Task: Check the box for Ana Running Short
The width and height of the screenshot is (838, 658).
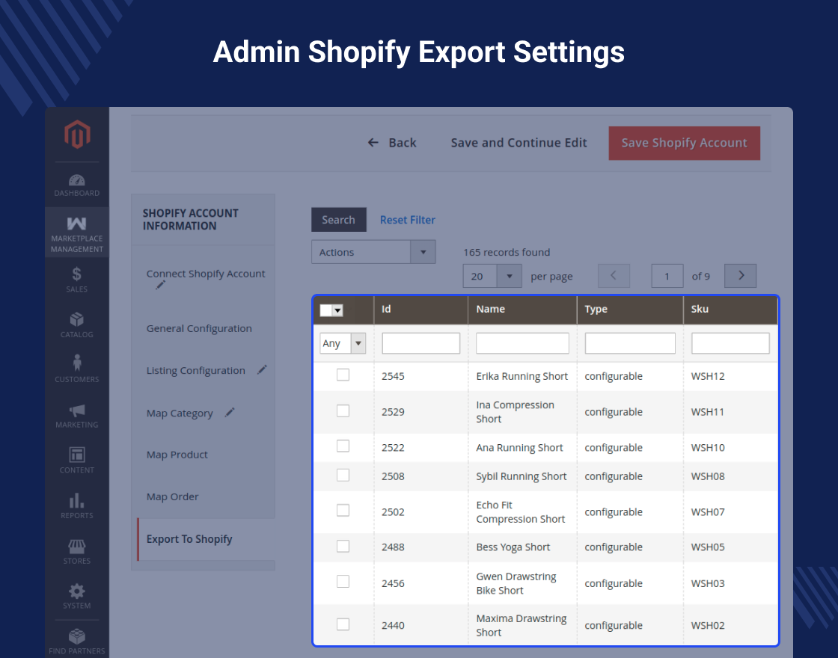Action: 343,446
